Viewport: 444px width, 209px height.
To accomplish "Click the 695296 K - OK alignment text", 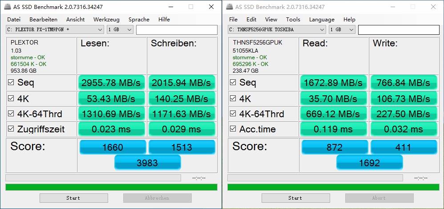I will pos(250,64).
